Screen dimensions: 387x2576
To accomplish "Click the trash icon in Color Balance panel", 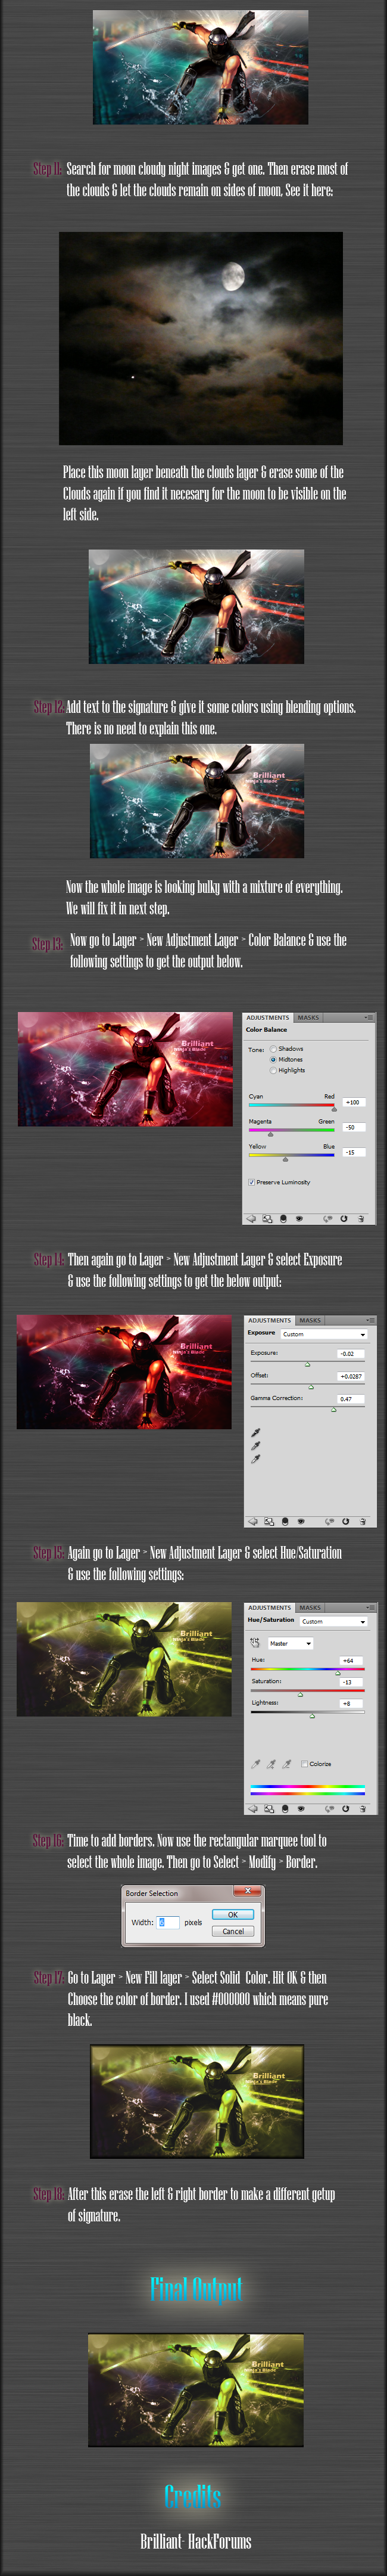I will [x=361, y=1218].
